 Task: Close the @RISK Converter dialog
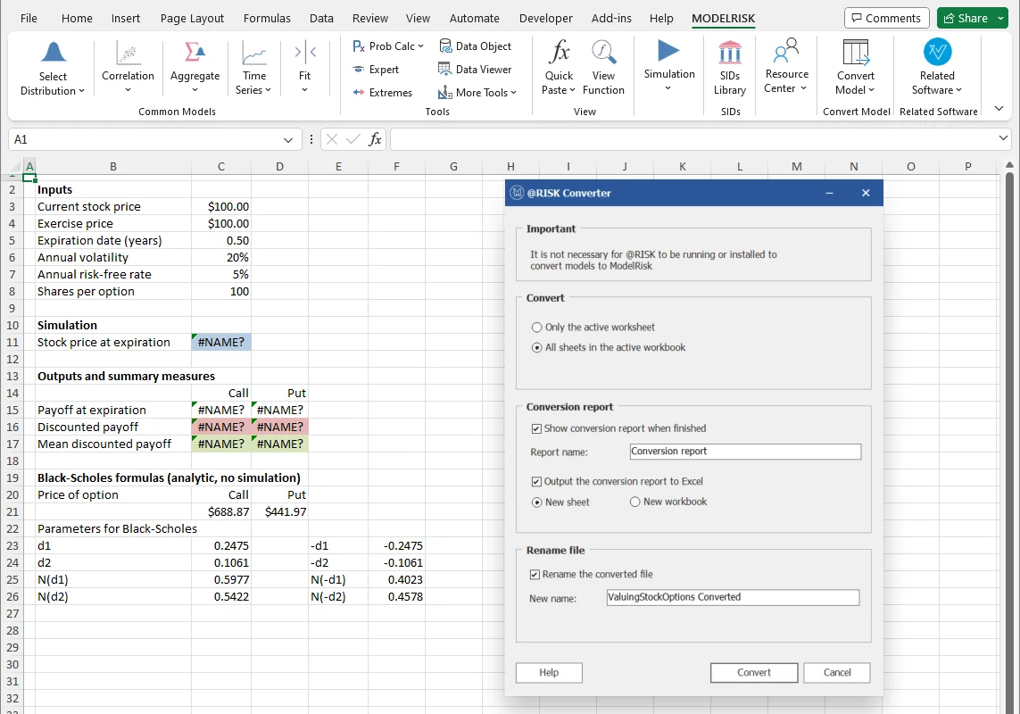point(866,194)
